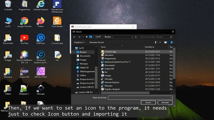Select the Eclipse IDE row in list
214x120 pixels.
[x=137, y=69]
